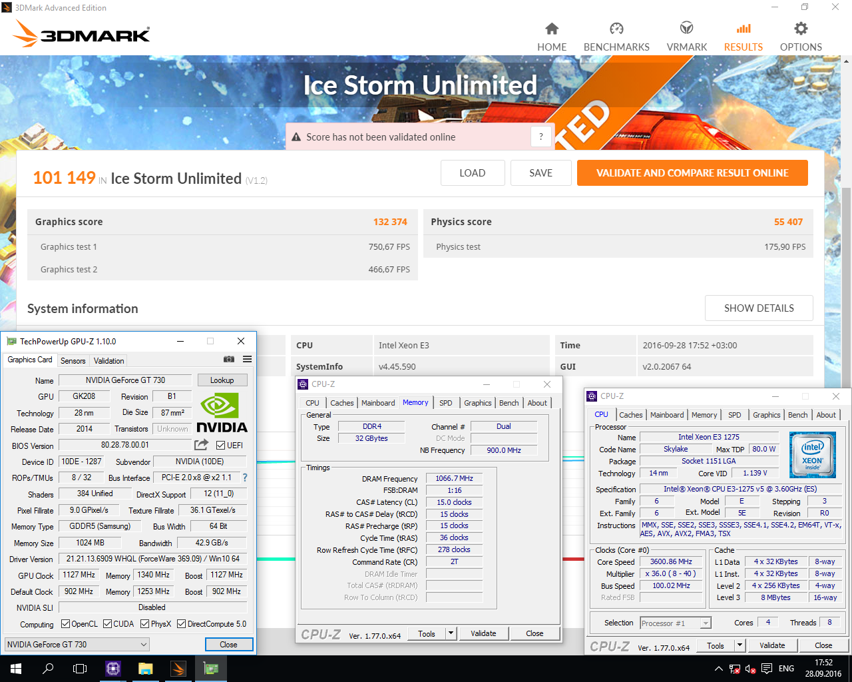Screen dimensions: 852x682
Task: Switch to the Validation tab in GPU-Z
Action: tap(109, 361)
